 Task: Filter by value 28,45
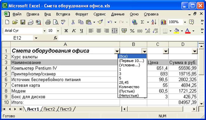[x=132, y=83]
